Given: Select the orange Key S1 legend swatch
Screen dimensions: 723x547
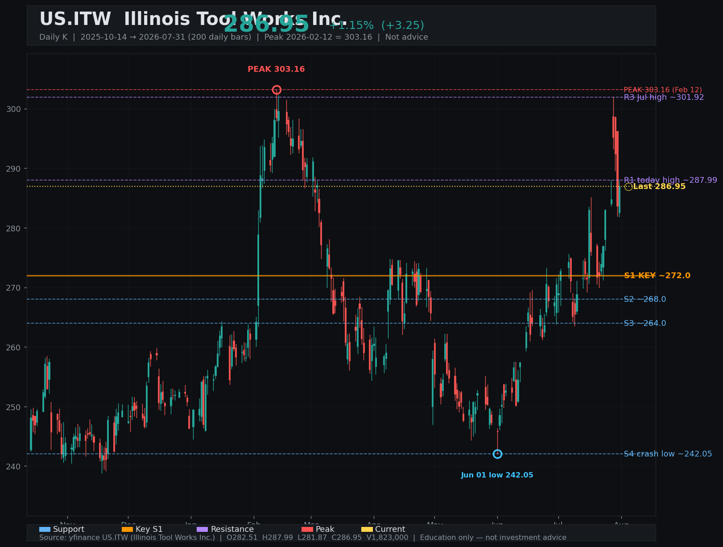Looking at the screenshot, I should point(127,529).
